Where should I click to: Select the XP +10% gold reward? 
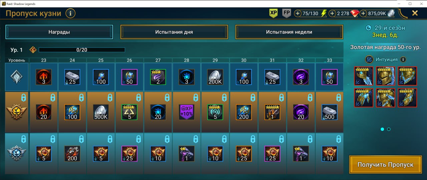click(186, 112)
